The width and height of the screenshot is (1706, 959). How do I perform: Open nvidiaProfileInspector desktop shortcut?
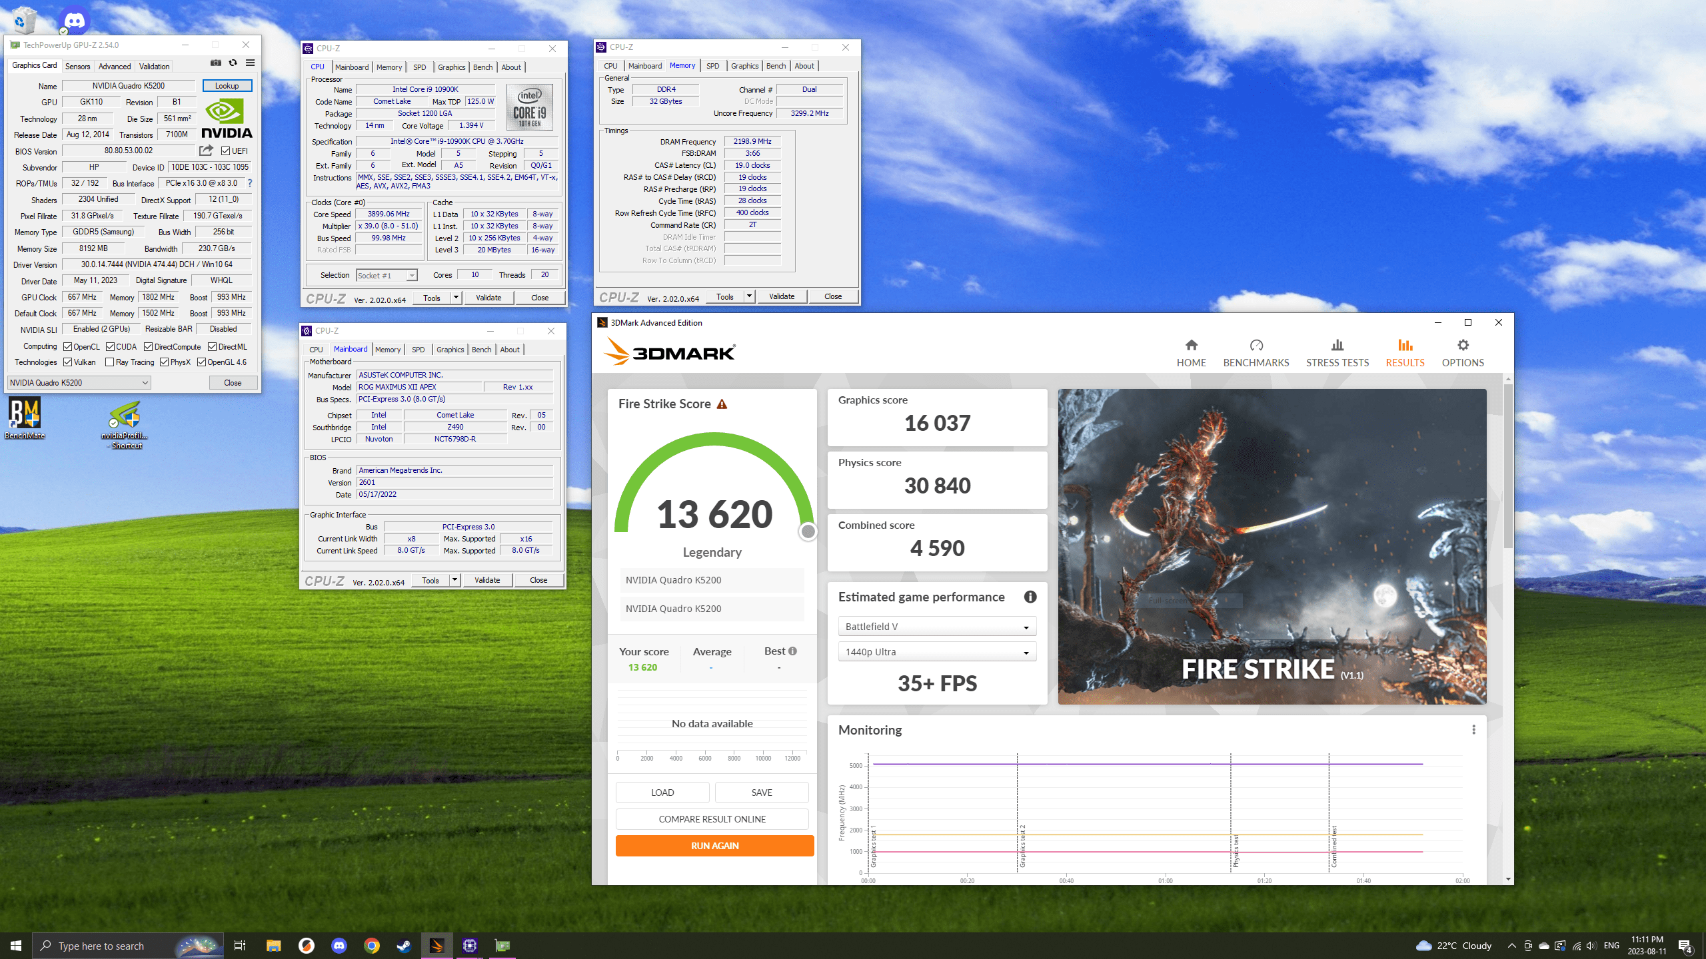(125, 425)
